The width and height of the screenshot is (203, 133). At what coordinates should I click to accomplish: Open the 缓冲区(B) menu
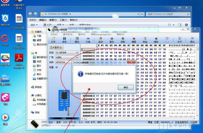click(x=68, y=34)
